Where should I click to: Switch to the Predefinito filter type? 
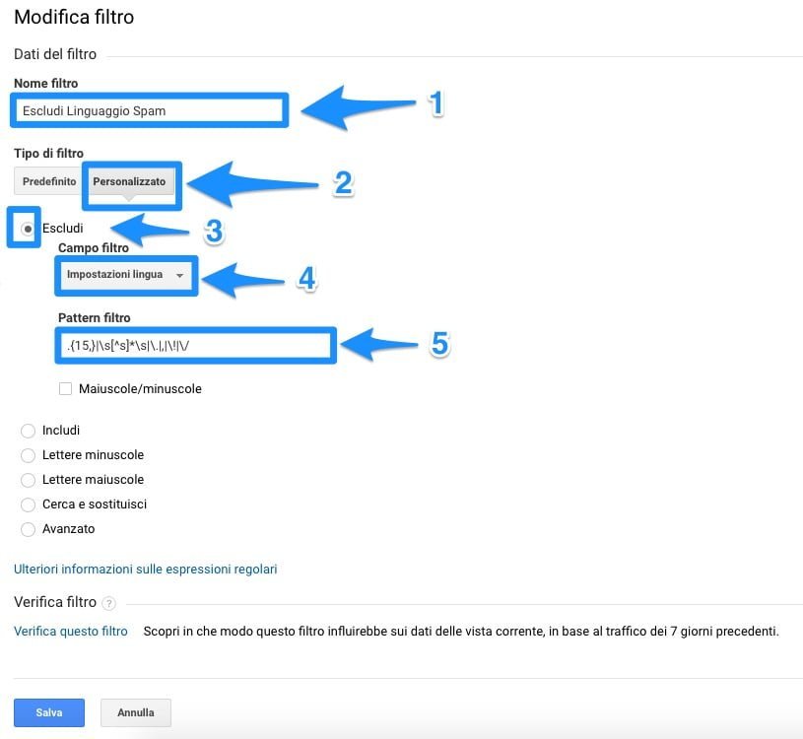pos(49,181)
